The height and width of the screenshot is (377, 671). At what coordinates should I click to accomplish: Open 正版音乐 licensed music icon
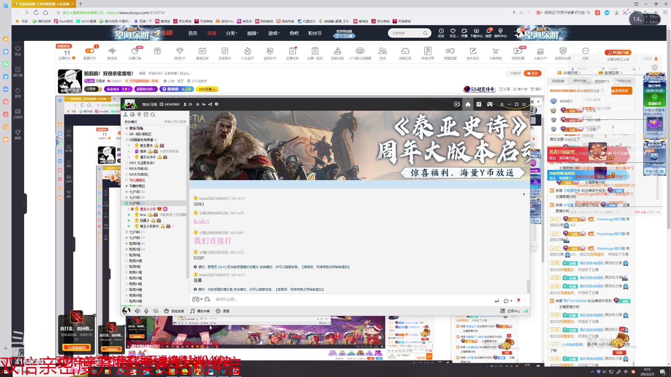[x=225, y=51]
